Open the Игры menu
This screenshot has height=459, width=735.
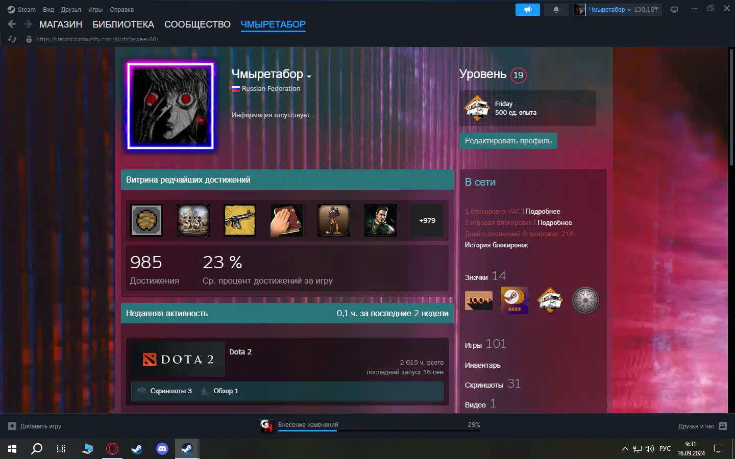click(95, 10)
